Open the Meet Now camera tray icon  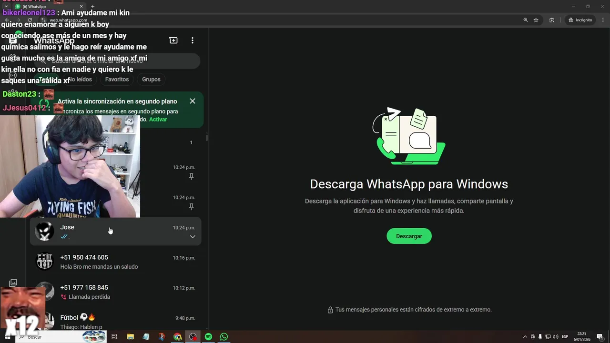533,337
